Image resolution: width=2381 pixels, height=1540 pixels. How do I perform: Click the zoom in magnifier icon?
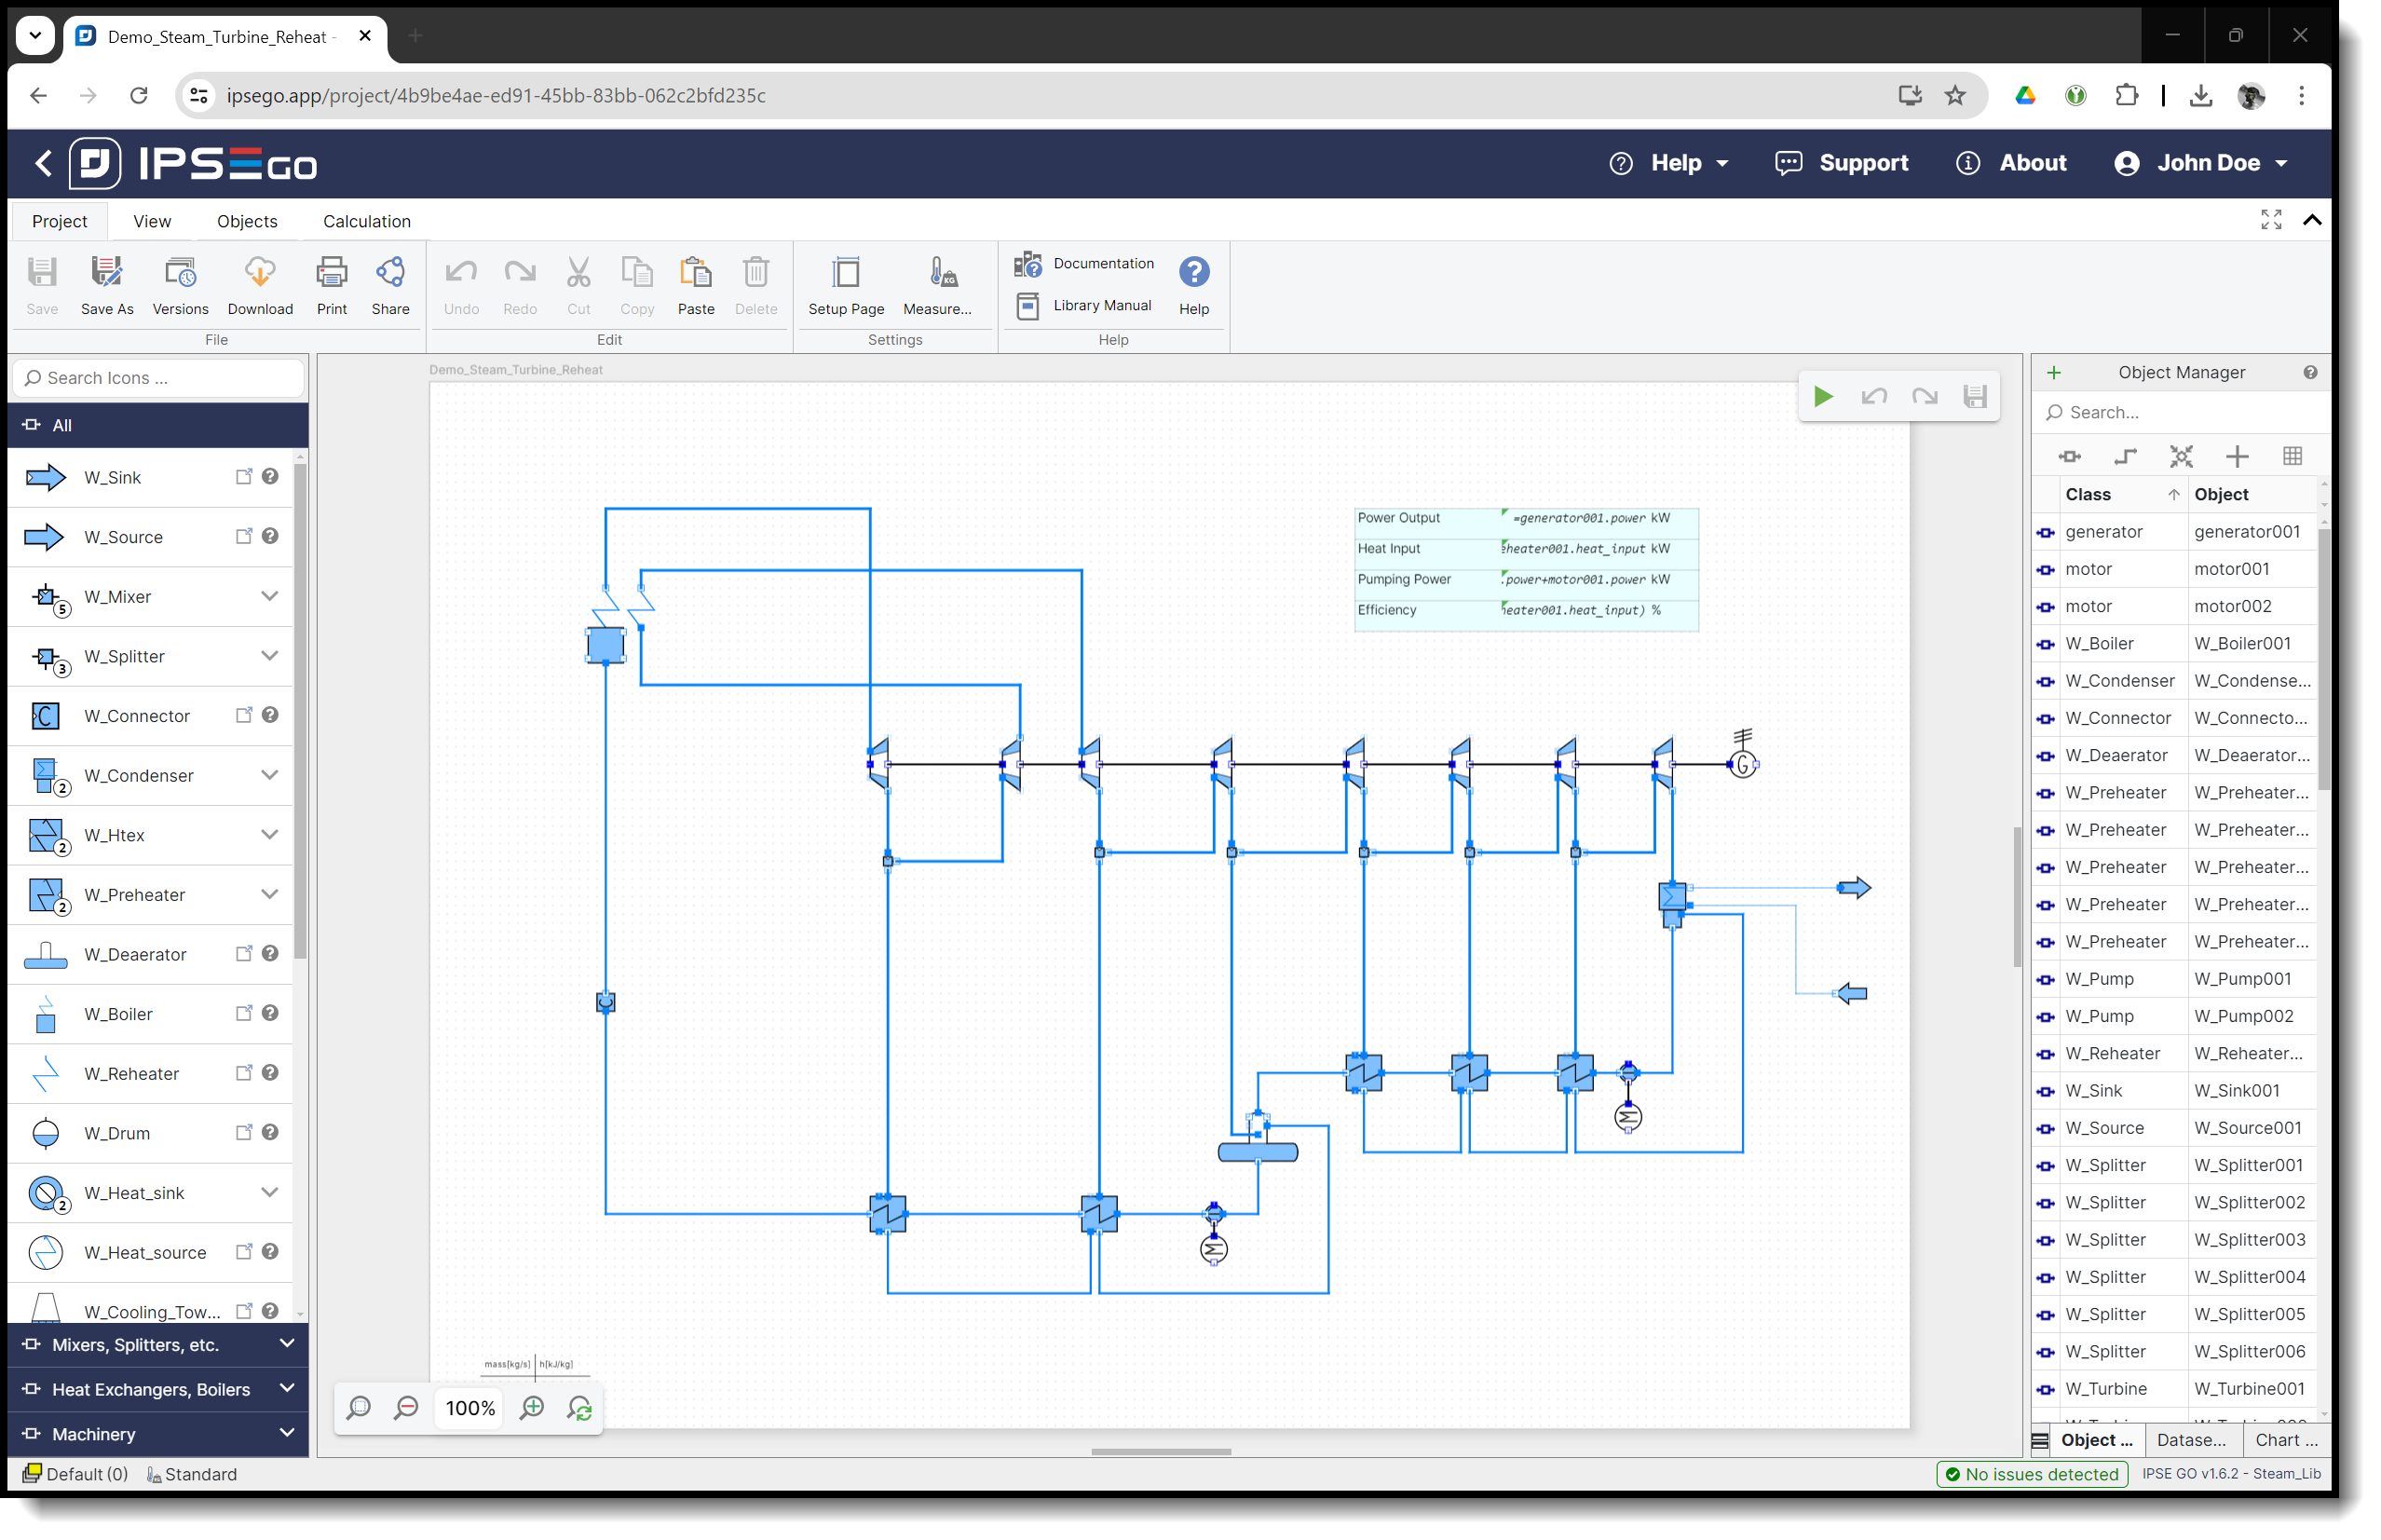[533, 1408]
